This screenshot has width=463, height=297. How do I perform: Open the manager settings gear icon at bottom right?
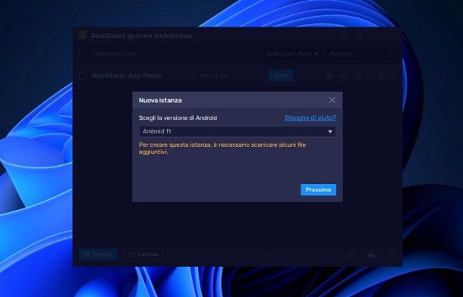[392, 255]
